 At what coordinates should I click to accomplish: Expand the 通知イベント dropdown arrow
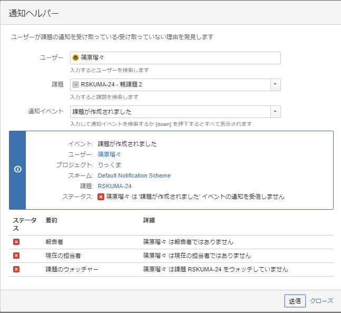pyautogui.click(x=275, y=112)
